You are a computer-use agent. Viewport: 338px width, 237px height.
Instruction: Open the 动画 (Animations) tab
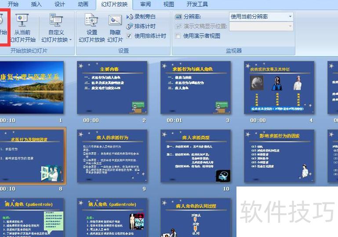point(83,4)
